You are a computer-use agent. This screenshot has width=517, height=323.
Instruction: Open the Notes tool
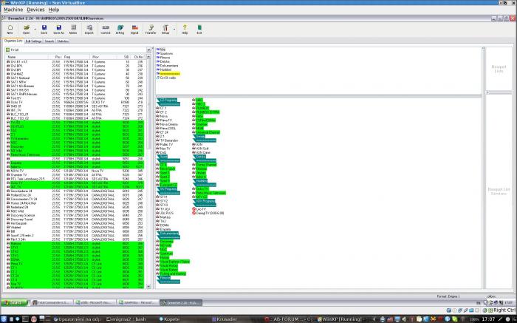[73, 30]
